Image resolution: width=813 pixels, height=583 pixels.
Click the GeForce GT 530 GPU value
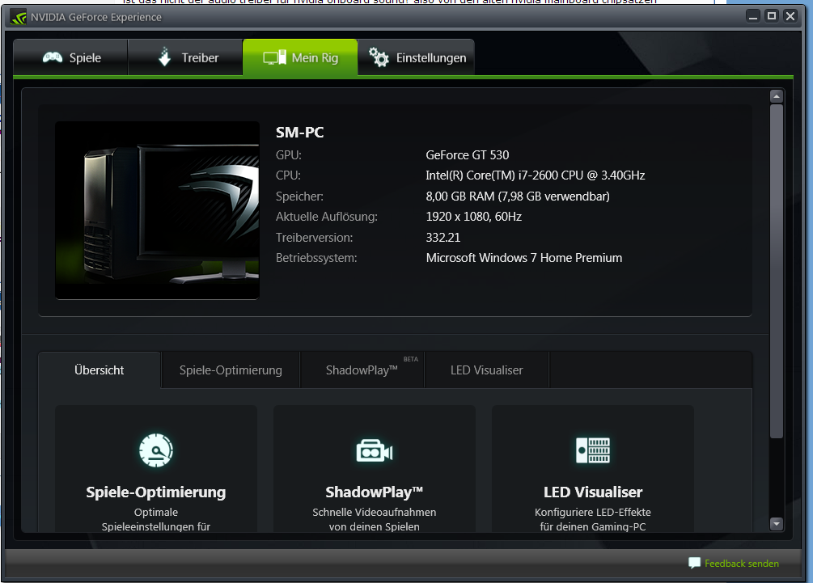pos(467,155)
